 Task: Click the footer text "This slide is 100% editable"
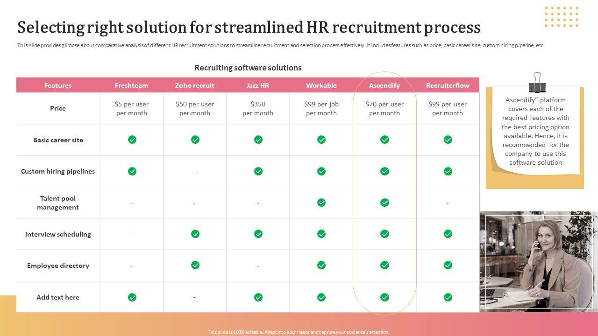tap(299, 332)
